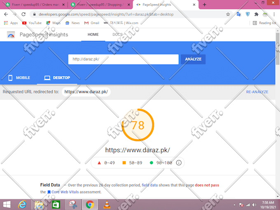The width and height of the screenshot is (280, 210).
Task: Click the PageSpeed Insights logo icon
Action: tap(11, 35)
